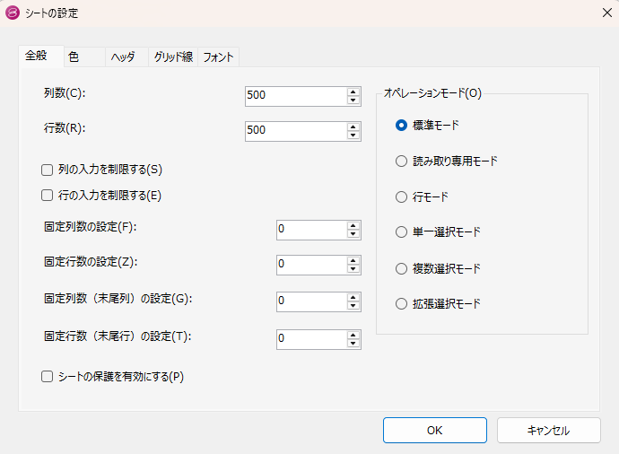619x454 pixels.
Task: Decrease 固定列数の設定(F) with down arrow
Action: click(353, 234)
